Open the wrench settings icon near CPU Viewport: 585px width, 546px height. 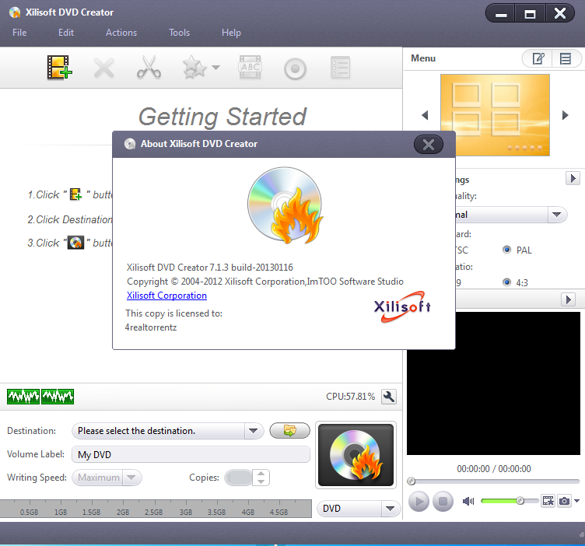389,397
